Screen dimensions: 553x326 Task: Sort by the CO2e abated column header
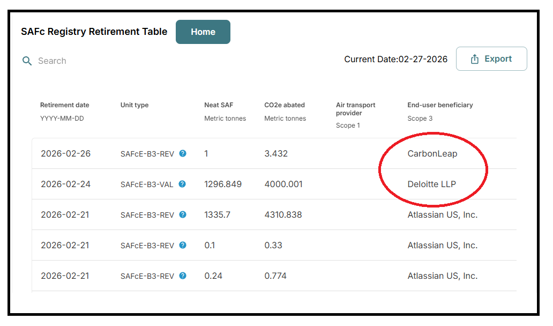[285, 105]
